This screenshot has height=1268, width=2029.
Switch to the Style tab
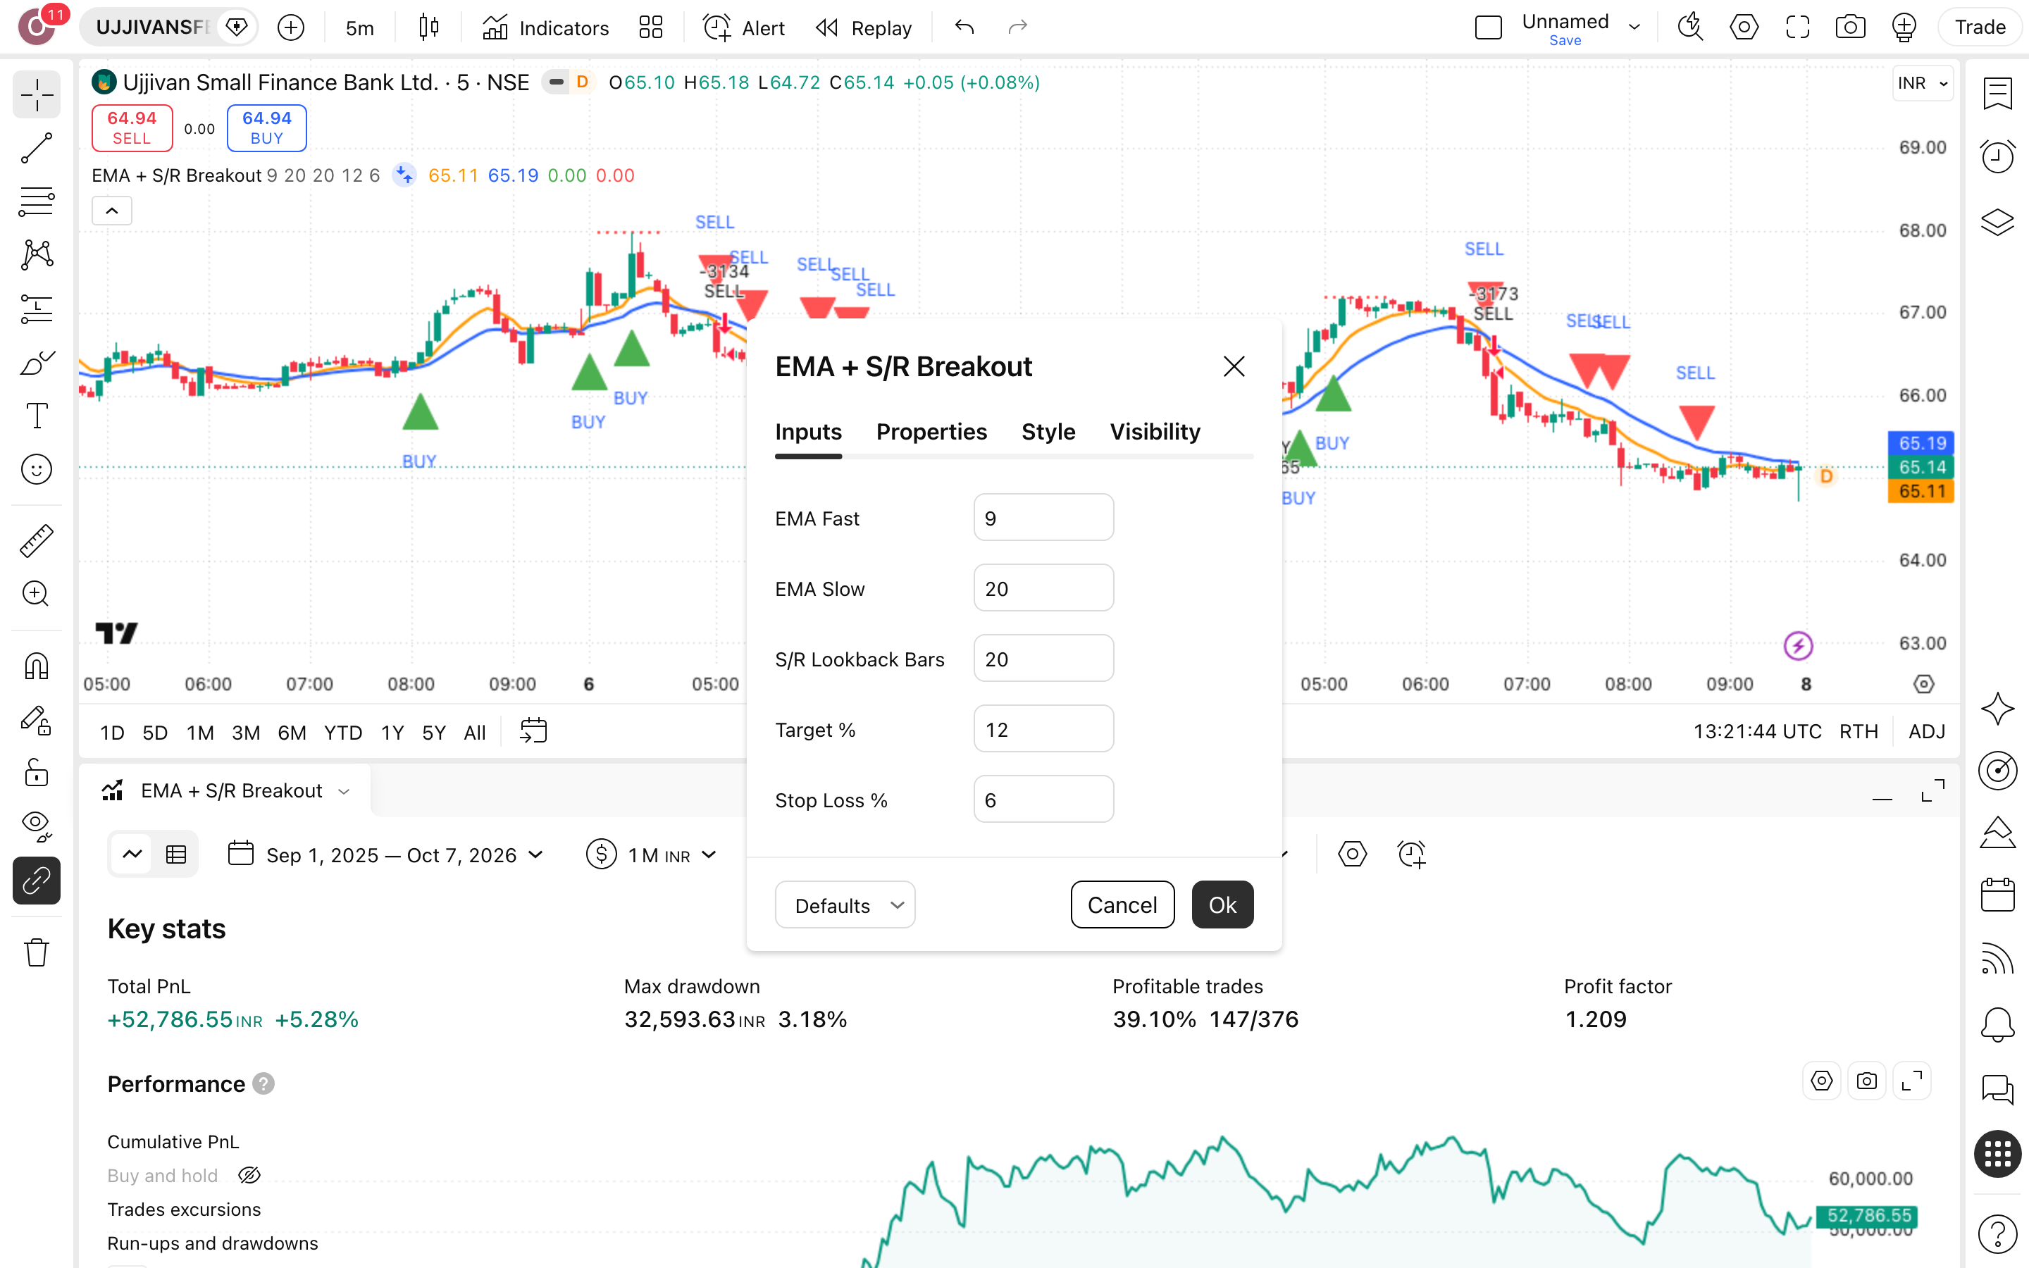click(1048, 431)
